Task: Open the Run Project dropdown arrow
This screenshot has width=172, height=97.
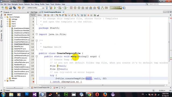Action: 57,8
